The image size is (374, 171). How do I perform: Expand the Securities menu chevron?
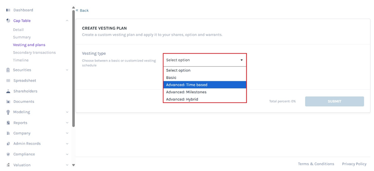(x=67, y=70)
